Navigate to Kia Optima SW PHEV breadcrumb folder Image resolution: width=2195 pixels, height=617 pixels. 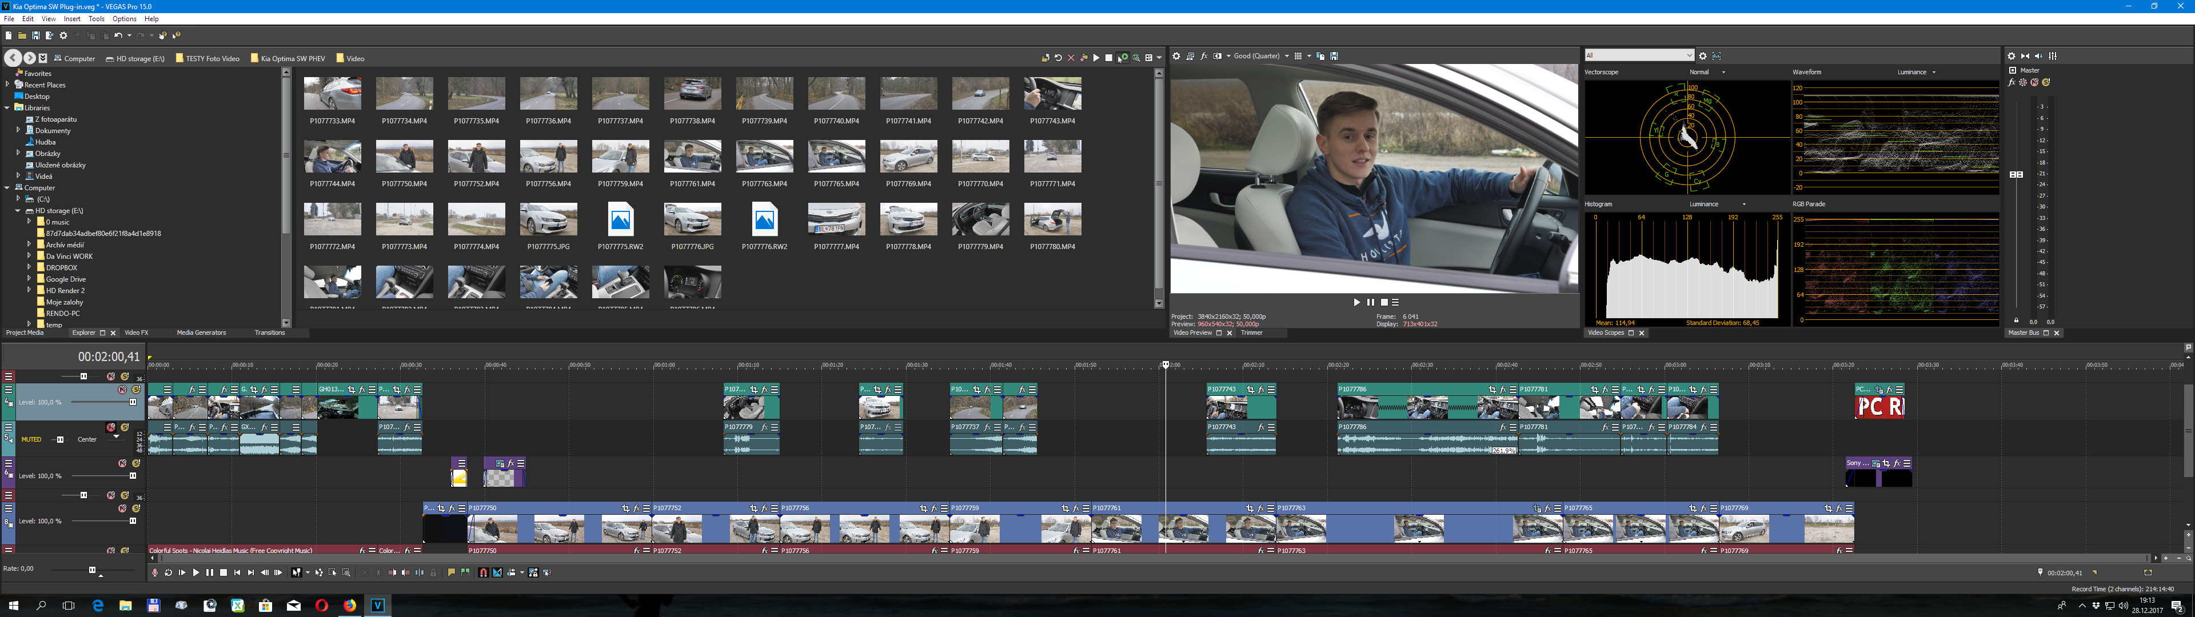pyautogui.click(x=292, y=59)
